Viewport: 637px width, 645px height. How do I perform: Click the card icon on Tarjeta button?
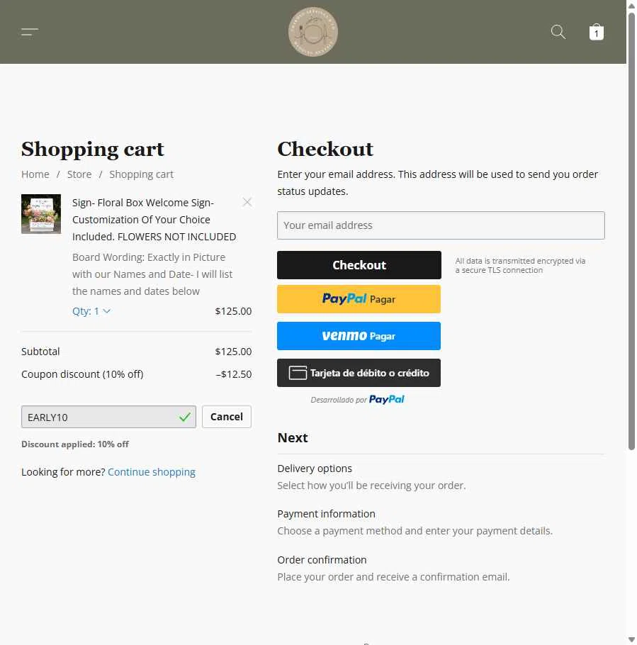point(298,373)
